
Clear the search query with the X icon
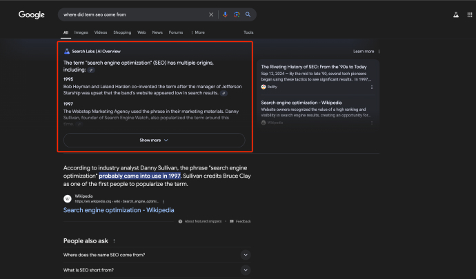(211, 14)
